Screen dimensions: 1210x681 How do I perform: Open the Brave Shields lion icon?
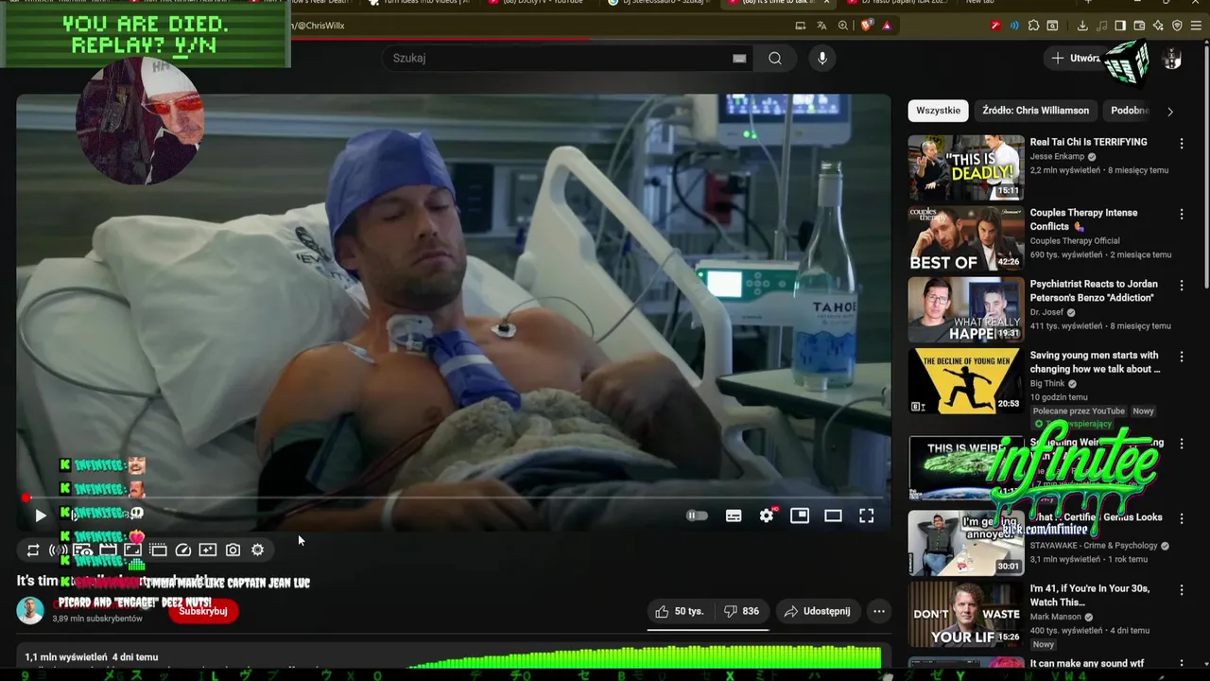(x=867, y=26)
